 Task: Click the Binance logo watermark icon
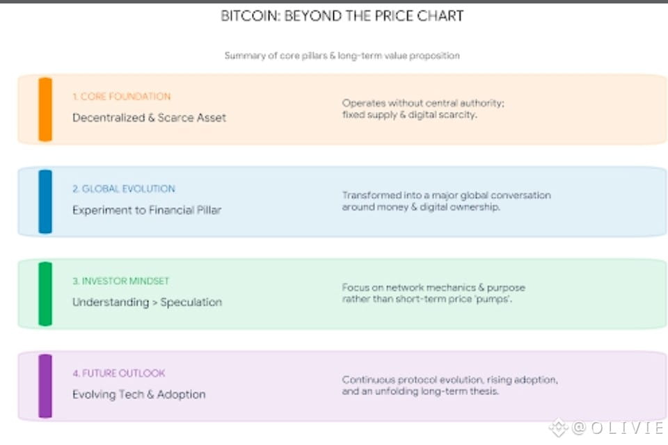559,428
